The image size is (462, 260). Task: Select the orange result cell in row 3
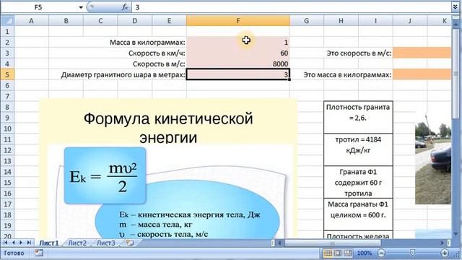click(x=422, y=53)
